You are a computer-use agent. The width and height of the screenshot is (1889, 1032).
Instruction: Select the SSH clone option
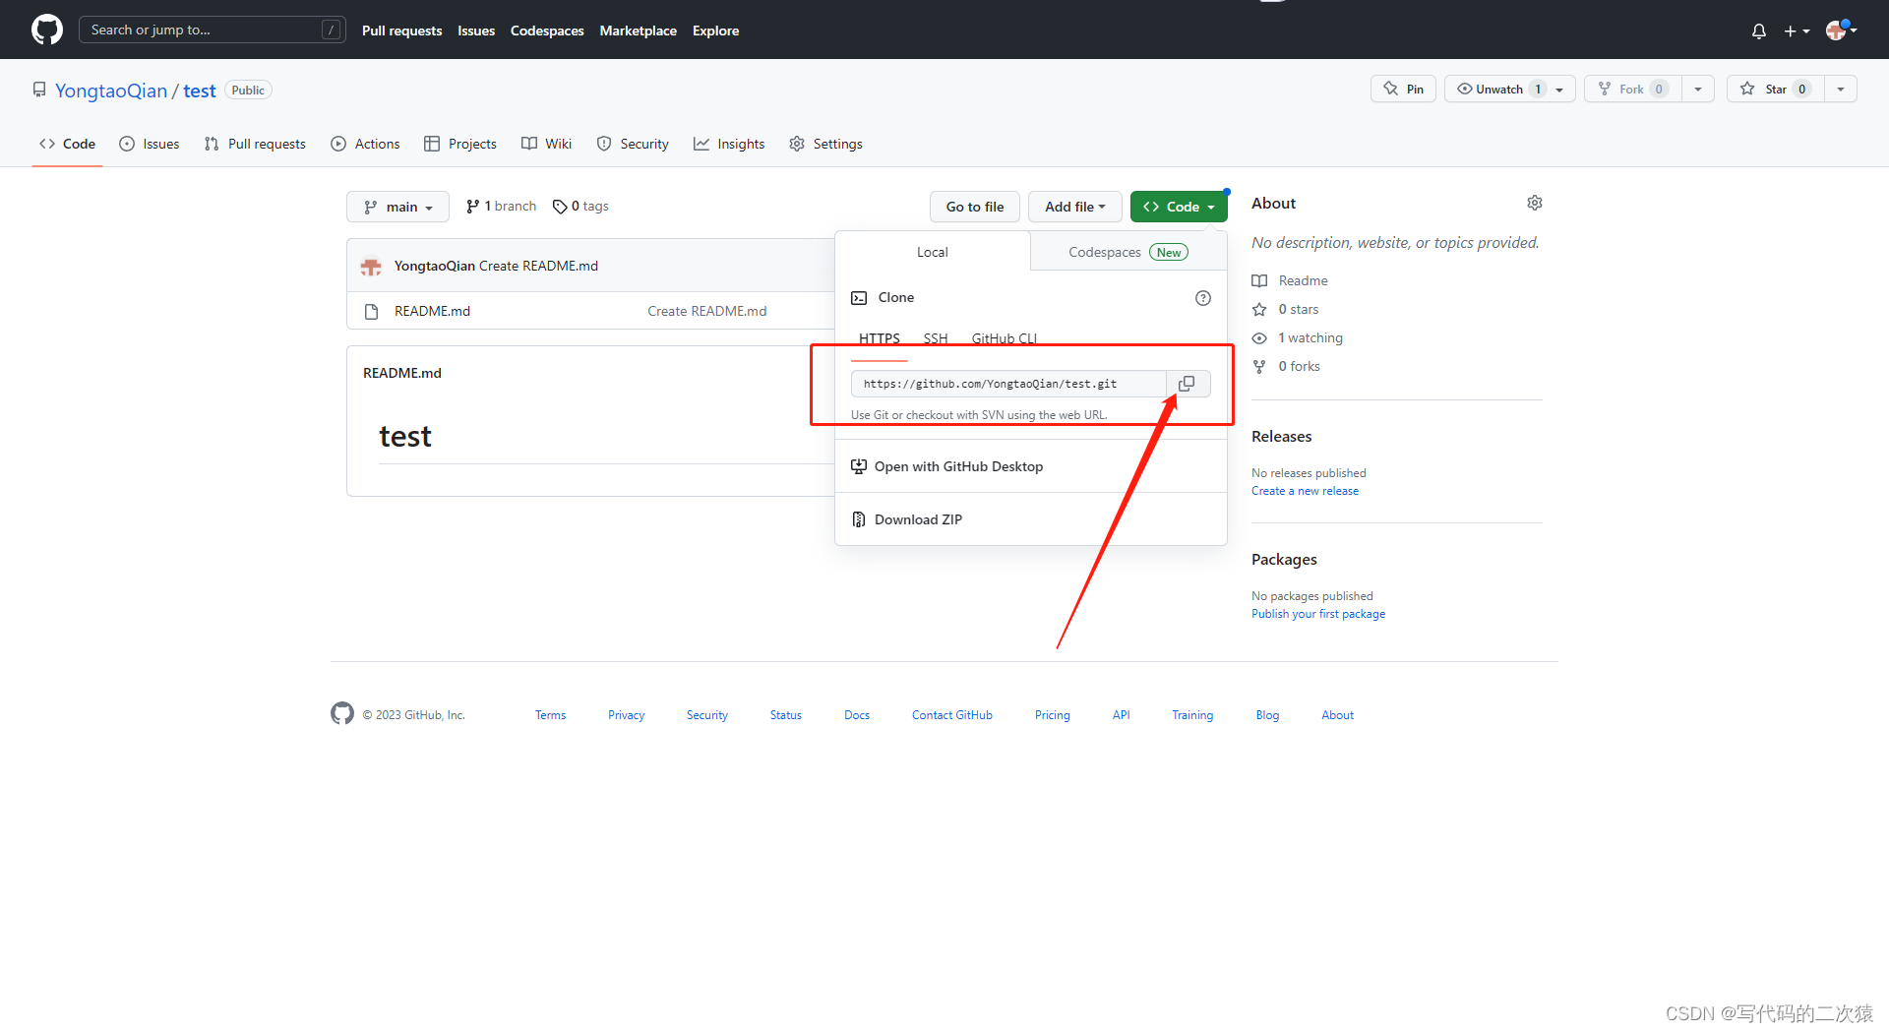[x=936, y=338]
